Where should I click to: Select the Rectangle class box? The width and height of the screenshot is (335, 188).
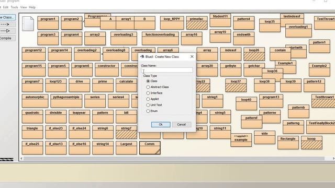(x=288, y=143)
